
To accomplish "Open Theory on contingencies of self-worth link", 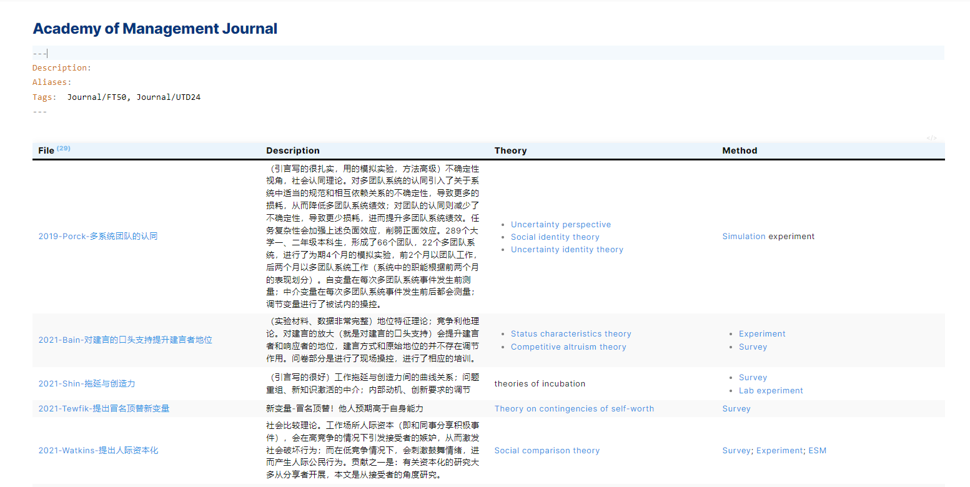I will (574, 408).
